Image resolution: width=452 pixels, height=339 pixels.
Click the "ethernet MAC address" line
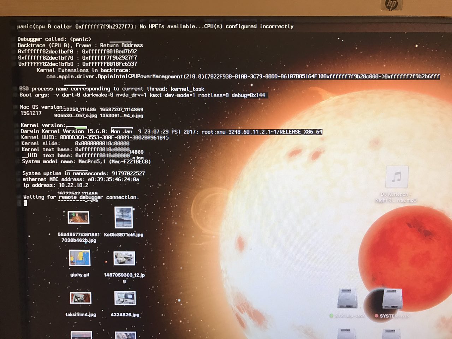81,179
